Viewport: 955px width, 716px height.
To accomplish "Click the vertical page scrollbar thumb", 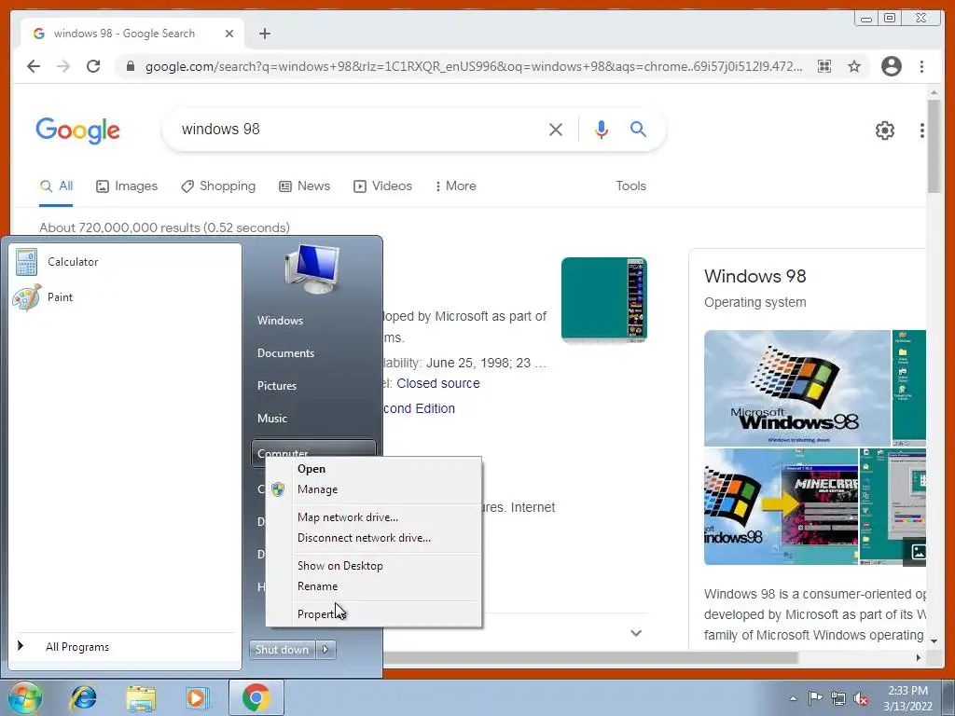I will point(934,146).
